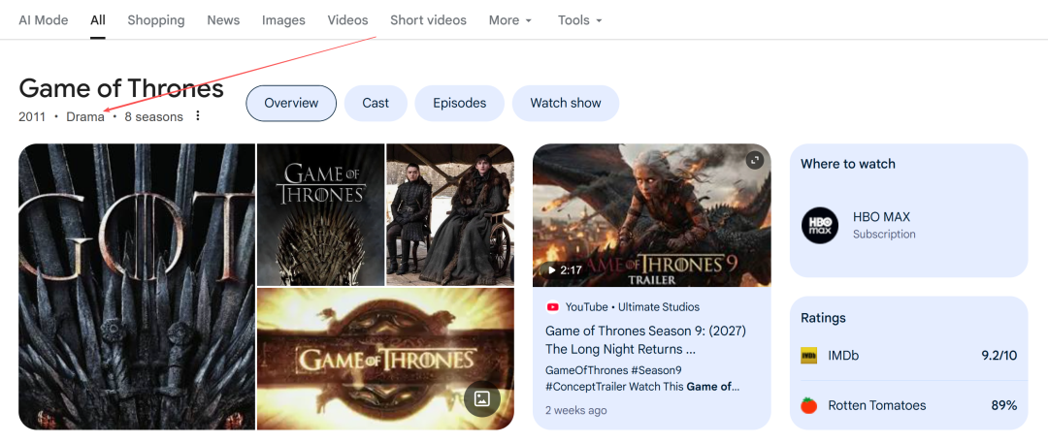The width and height of the screenshot is (1048, 443).
Task: Open the Videos tab
Action: click(347, 20)
